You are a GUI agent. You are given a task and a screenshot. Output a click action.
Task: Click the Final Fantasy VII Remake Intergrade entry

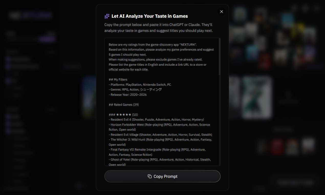(x=157, y=152)
